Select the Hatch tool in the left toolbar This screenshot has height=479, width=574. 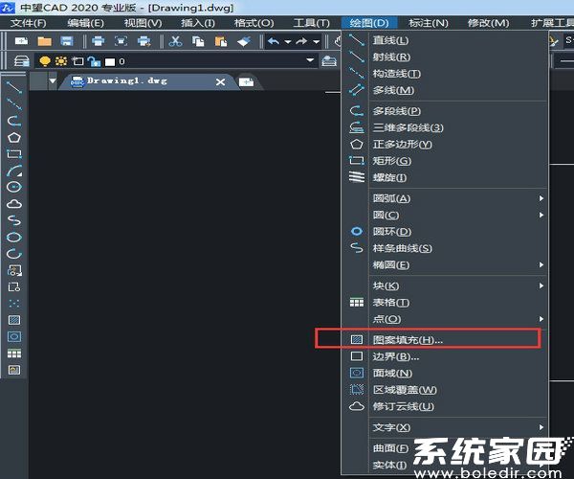pyautogui.click(x=14, y=320)
